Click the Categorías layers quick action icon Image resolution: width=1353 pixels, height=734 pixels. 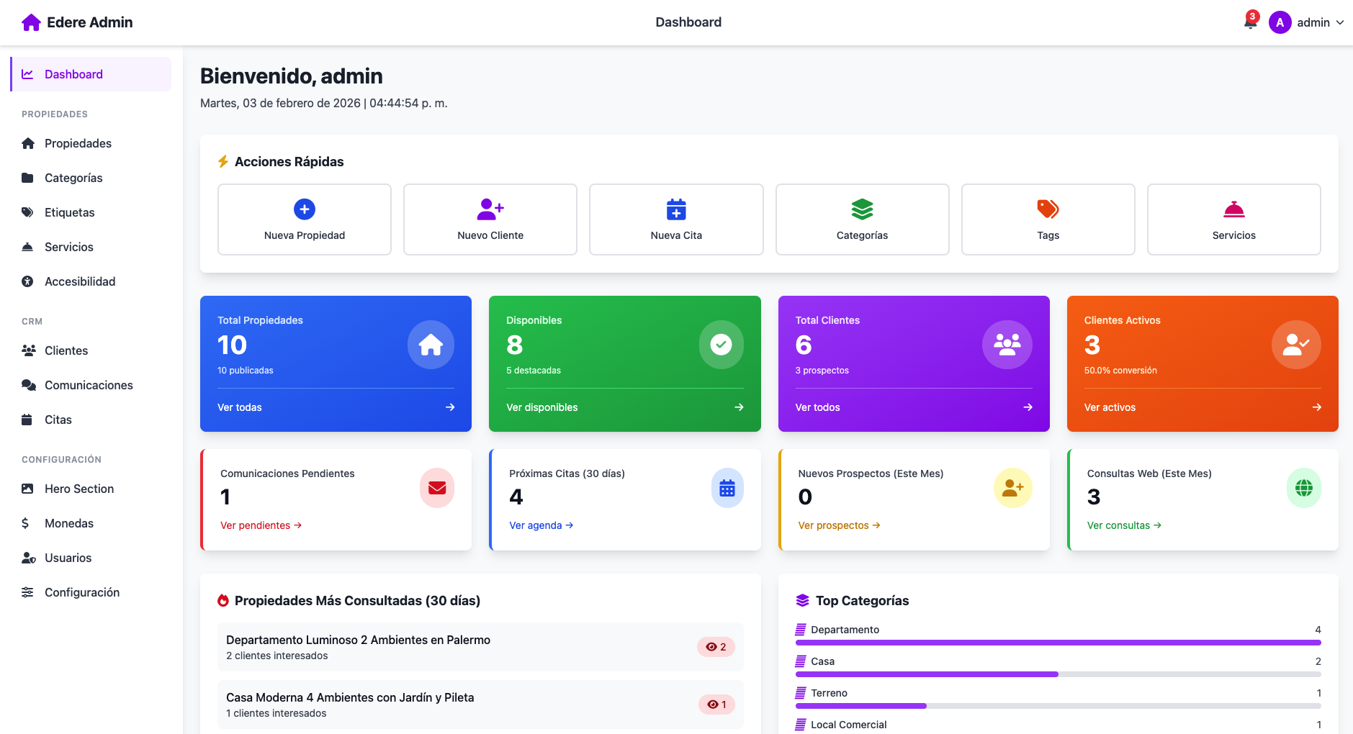(x=862, y=209)
